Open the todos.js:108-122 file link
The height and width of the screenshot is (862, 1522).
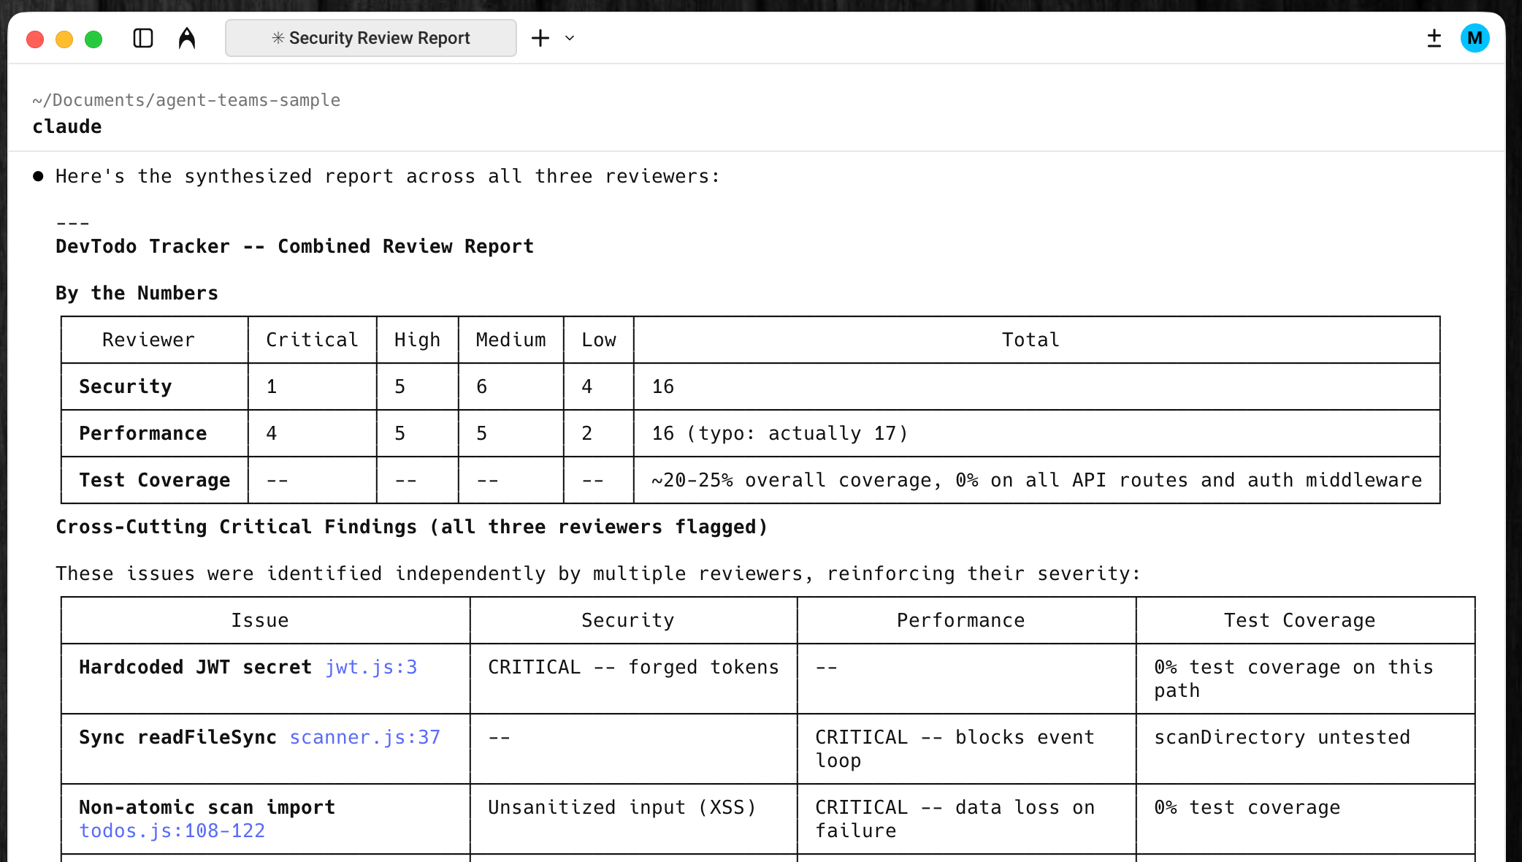click(x=172, y=831)
